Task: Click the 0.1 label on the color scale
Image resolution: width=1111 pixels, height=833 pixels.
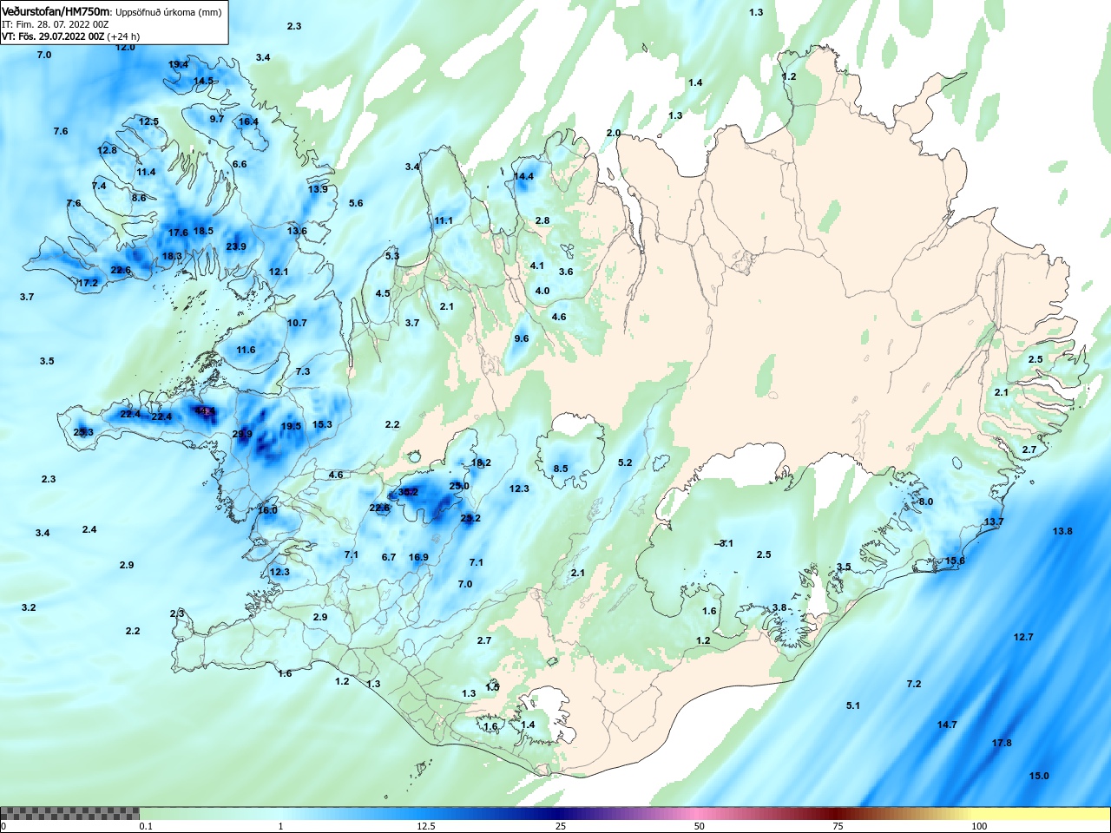Action: [146, 826]
